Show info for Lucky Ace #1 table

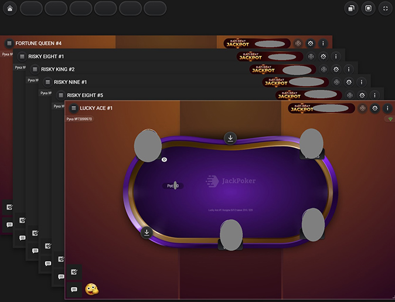click(387, 108)
